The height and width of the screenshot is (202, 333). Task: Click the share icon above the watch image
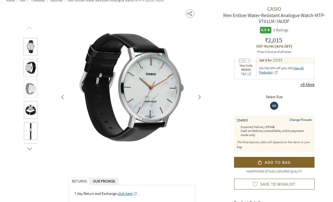tap(190, 14)
